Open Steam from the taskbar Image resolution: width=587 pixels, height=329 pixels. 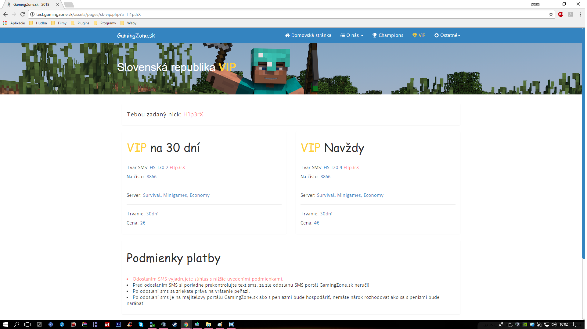click(175, 324)
